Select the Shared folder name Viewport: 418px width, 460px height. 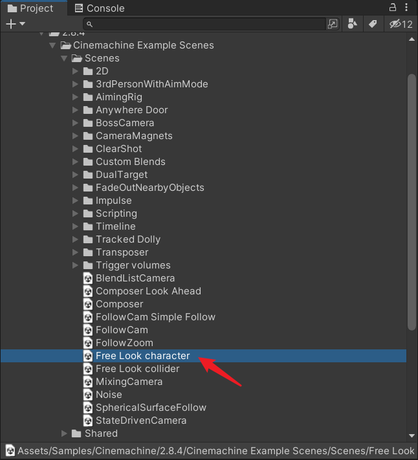pyautogui.click(x=101, y=433)
